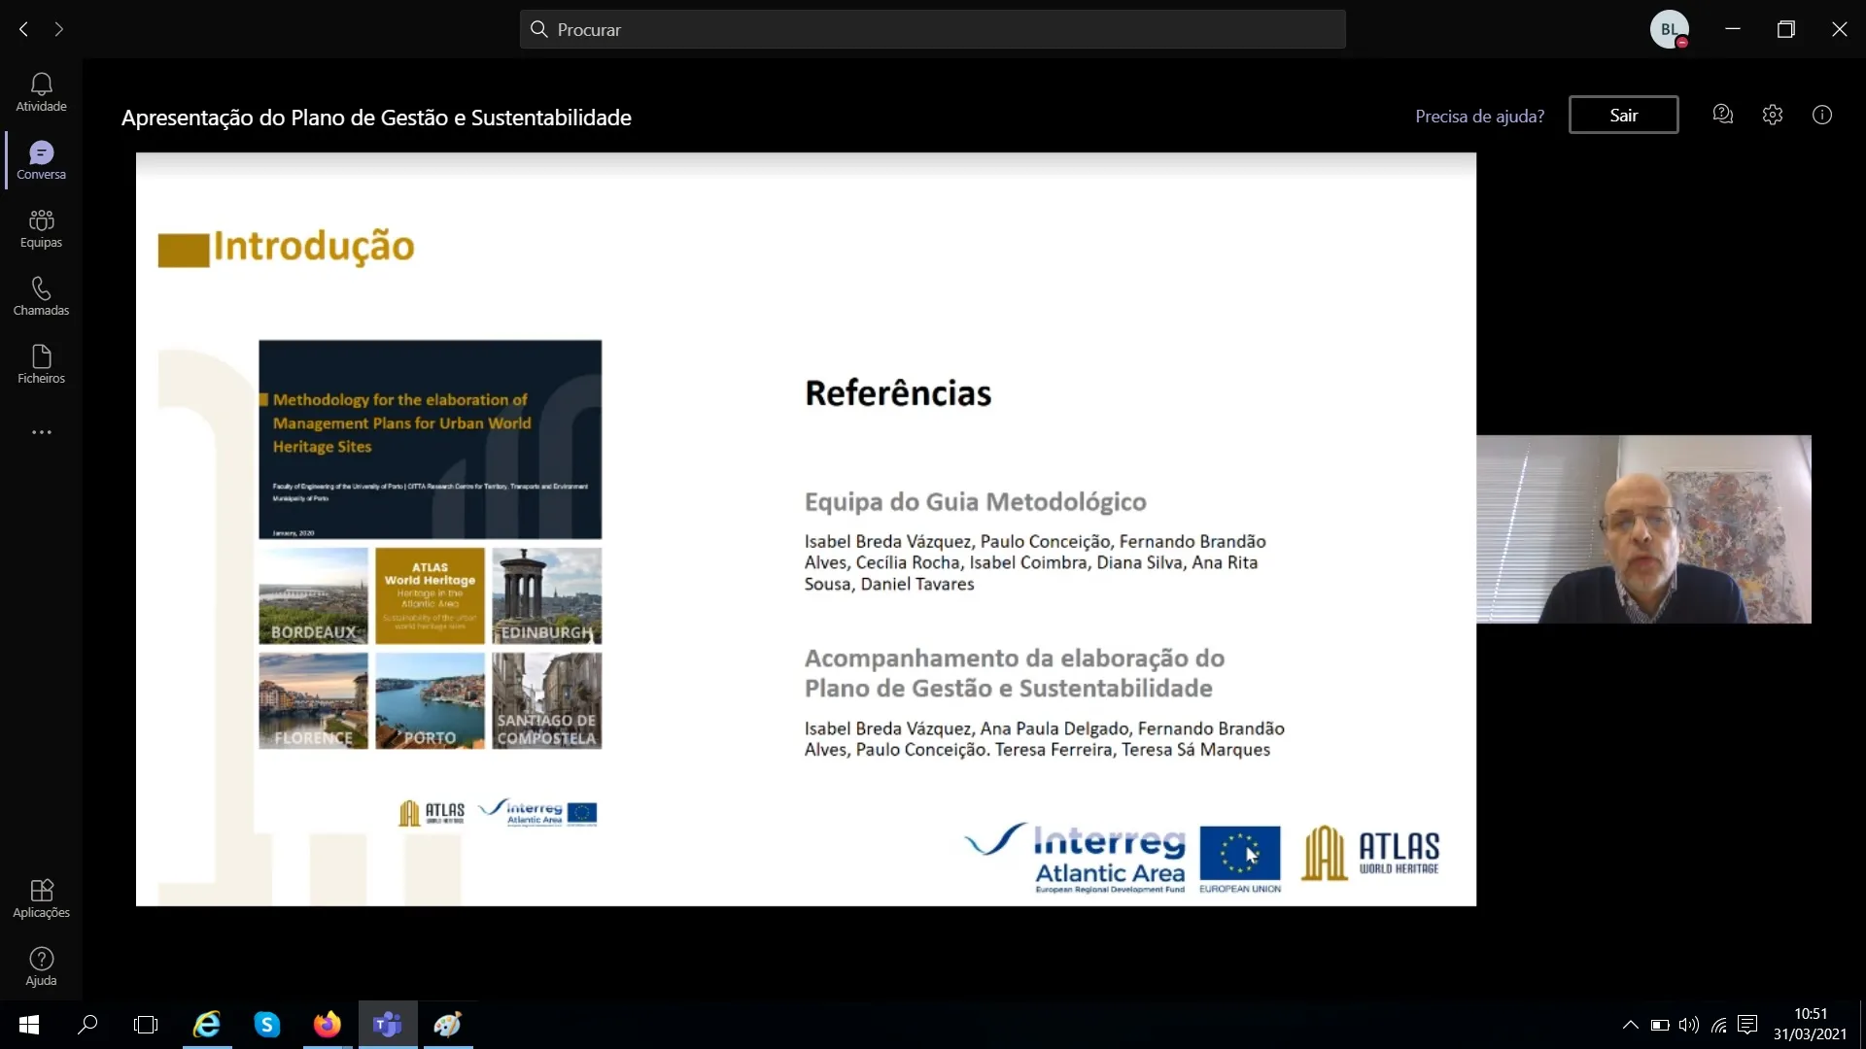Viewport: 1866px width, 1049px height.
Task: Open Precisa de ajuda link
Action: coord(1479,116)
